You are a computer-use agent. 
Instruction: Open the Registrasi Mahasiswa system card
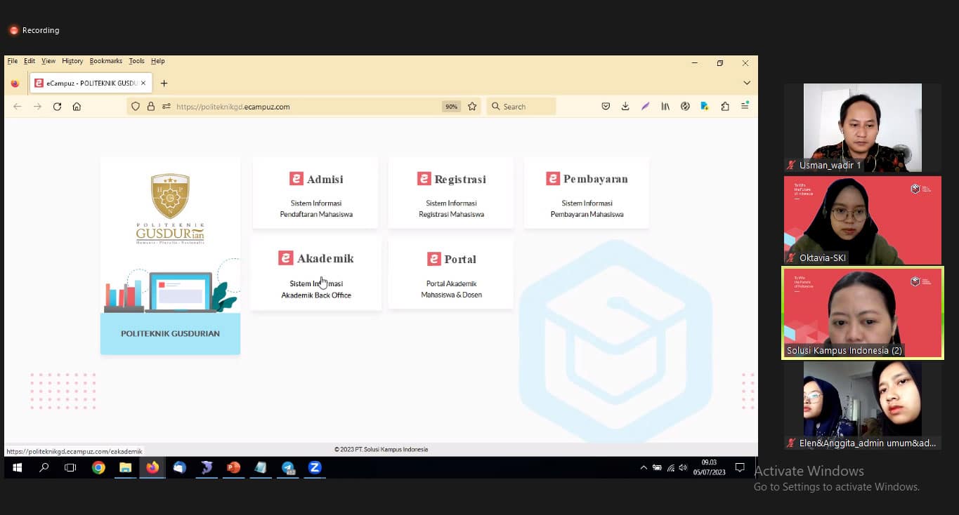point(451,193)
